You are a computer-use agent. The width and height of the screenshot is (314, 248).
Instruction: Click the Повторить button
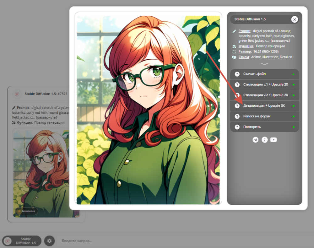(x=264, y=127)
